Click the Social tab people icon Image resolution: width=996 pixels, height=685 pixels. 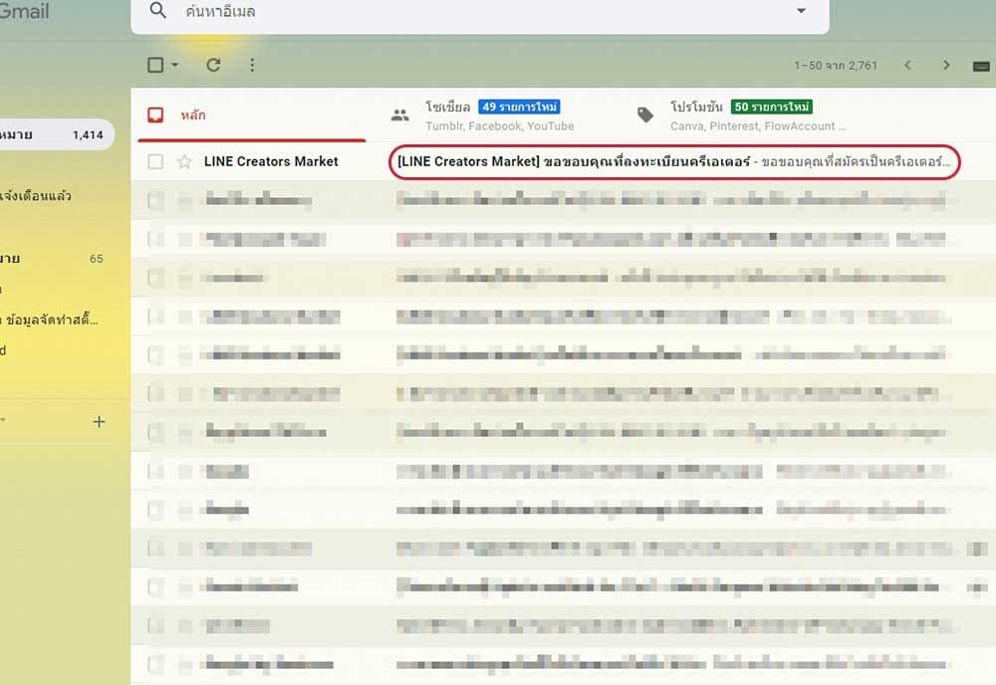(x=400, y=114)
